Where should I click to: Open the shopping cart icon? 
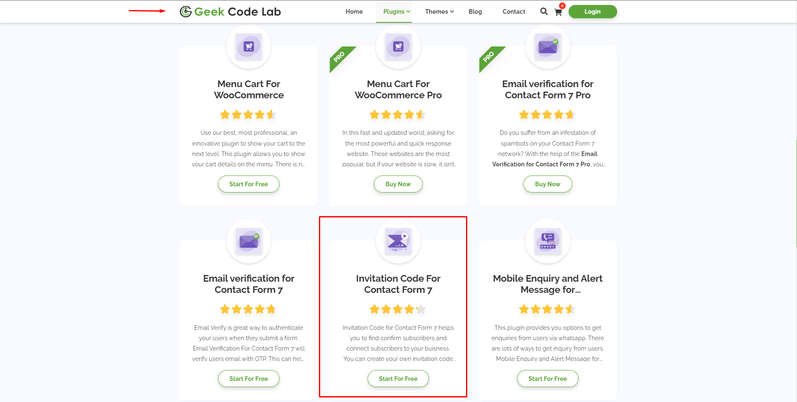pyautogui.click(x=558, y=12)
